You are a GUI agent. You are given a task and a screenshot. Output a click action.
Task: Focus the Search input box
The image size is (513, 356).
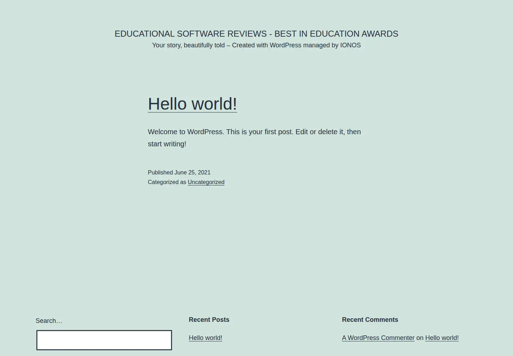pyautogui.click(x=104, y=340)
